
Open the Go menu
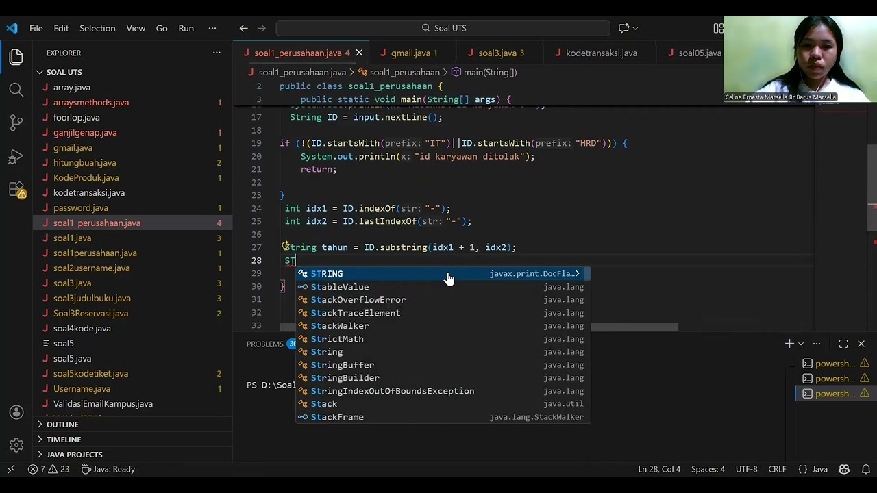click(162, 28)
